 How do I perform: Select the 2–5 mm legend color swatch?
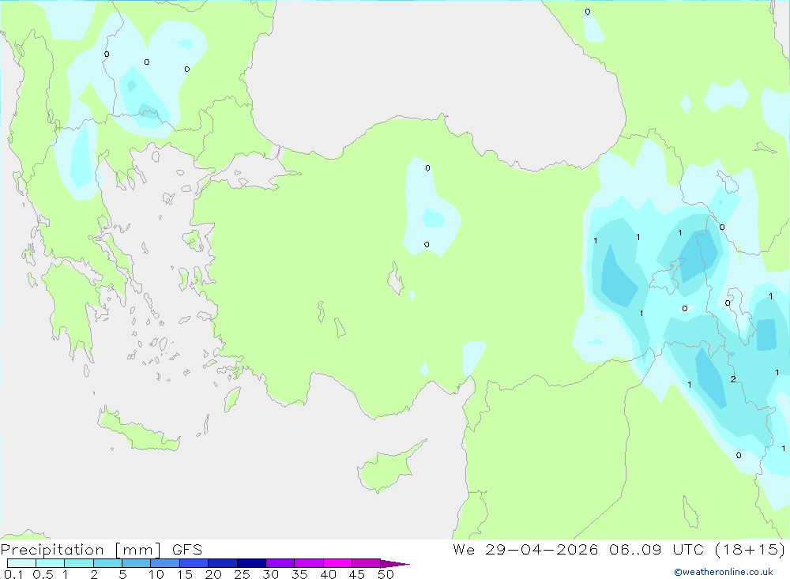[107, 563]
